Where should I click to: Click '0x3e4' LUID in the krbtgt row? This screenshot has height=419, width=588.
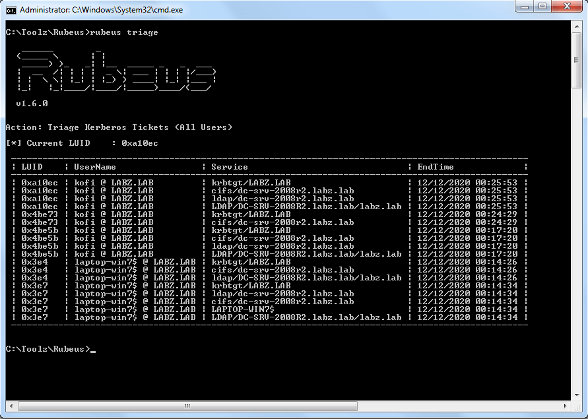[34, 262]
